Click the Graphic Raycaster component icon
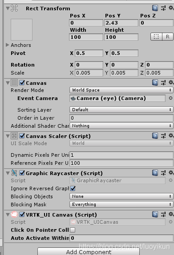174x255 pixels. click(14, 173)
